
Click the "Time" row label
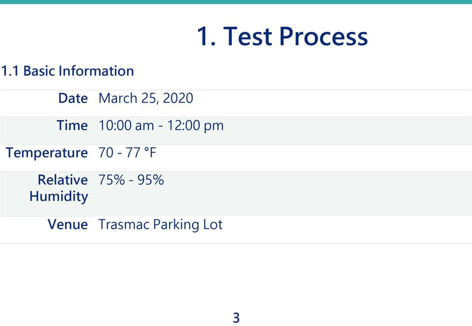click(x=72, y=125)
